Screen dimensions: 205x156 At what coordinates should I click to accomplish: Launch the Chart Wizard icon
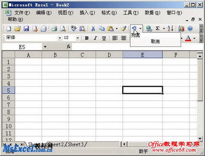181,29
